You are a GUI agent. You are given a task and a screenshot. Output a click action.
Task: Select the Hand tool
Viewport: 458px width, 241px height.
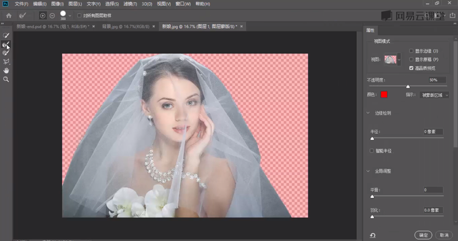pos(7,71)
